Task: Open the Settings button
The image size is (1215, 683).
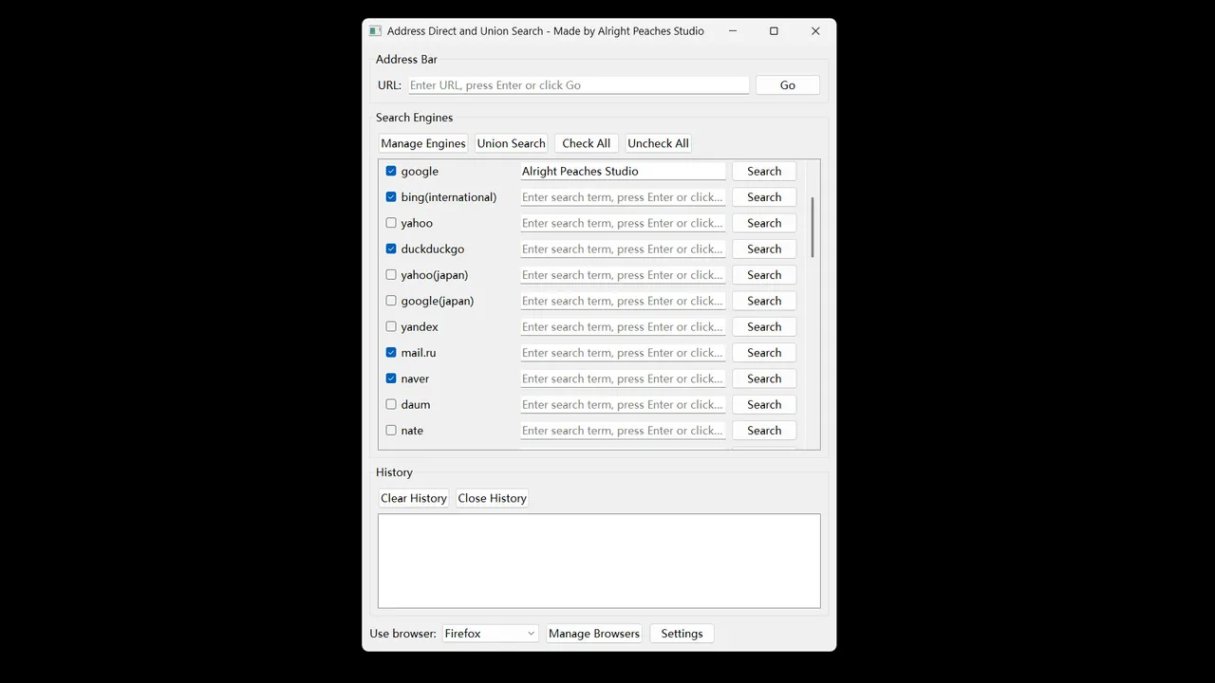Action: 682,634
